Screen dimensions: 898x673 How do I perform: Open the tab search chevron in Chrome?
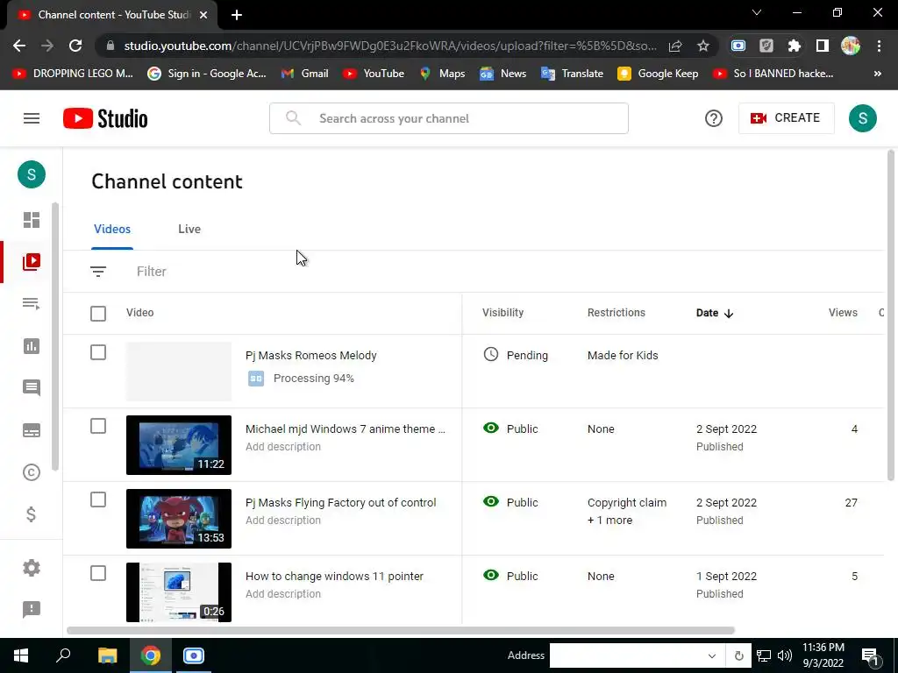coord(757,12)
